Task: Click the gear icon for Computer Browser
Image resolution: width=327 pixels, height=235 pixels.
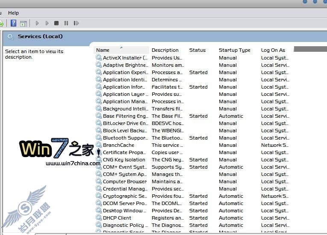Action: [99, 181]
